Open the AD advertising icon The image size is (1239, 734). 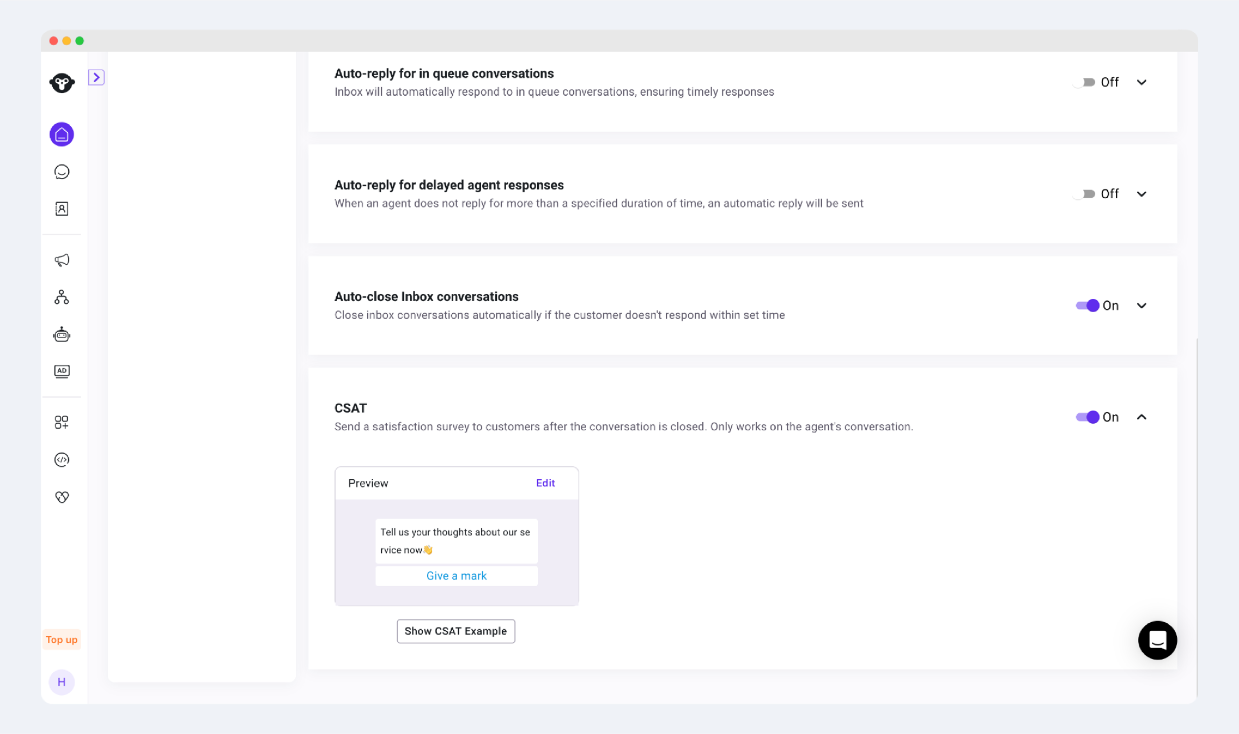(x=62, y=371)
